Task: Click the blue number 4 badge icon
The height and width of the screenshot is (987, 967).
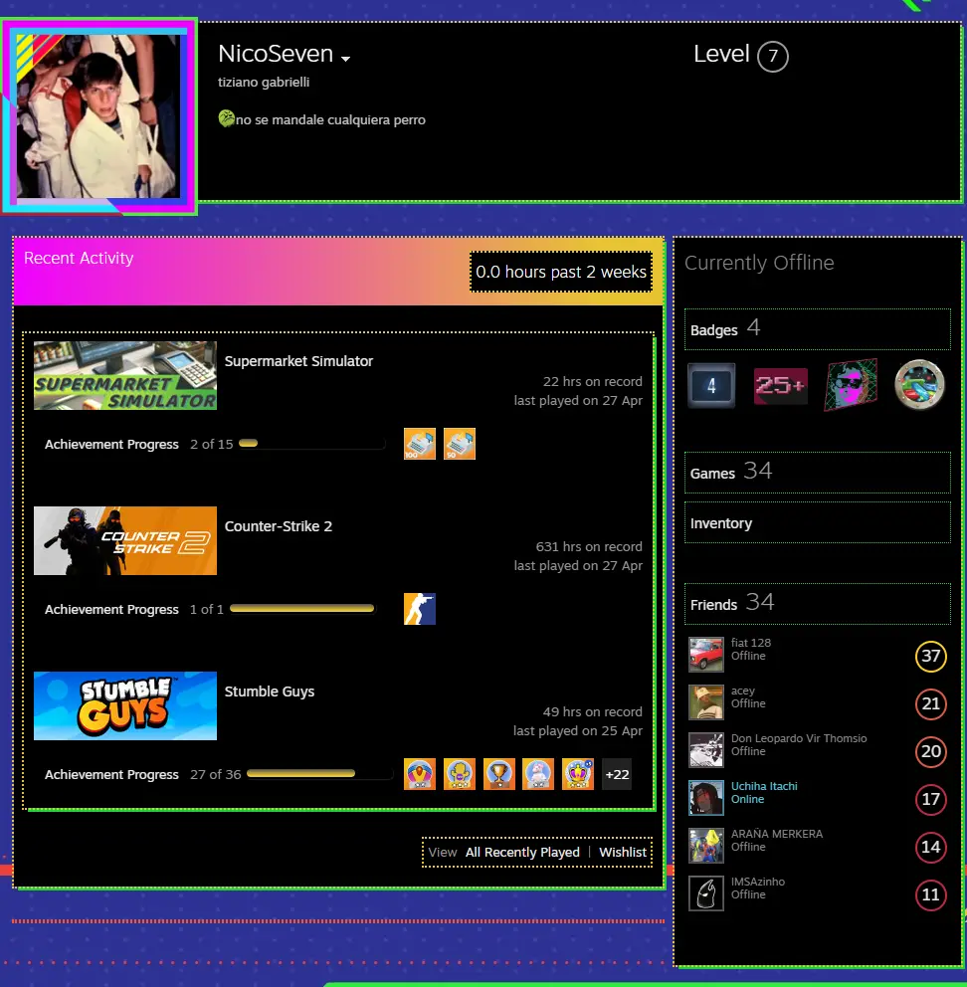Action: (711, 385)
